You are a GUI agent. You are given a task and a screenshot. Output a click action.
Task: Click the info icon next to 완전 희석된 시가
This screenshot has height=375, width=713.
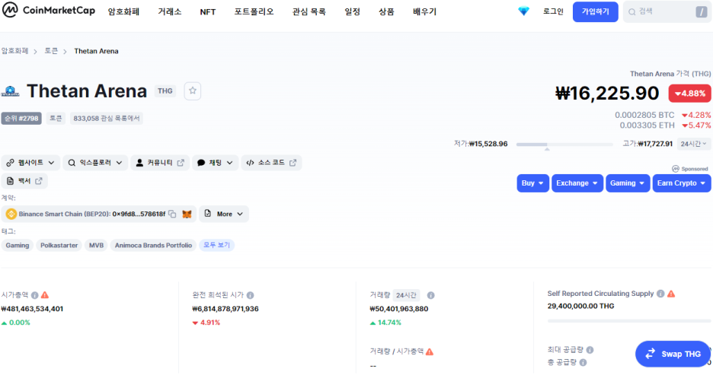[x=250, y=295]
